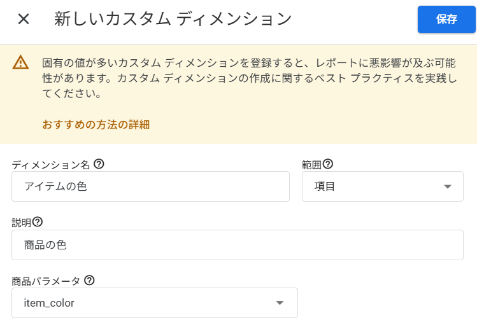Open the item_color parameter dropdown

pos(154,303)
